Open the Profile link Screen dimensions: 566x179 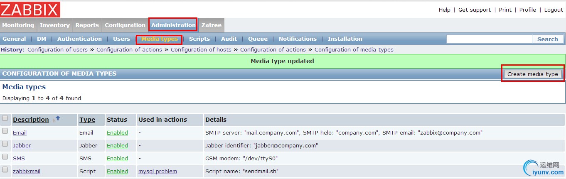[x=527, y=10]
